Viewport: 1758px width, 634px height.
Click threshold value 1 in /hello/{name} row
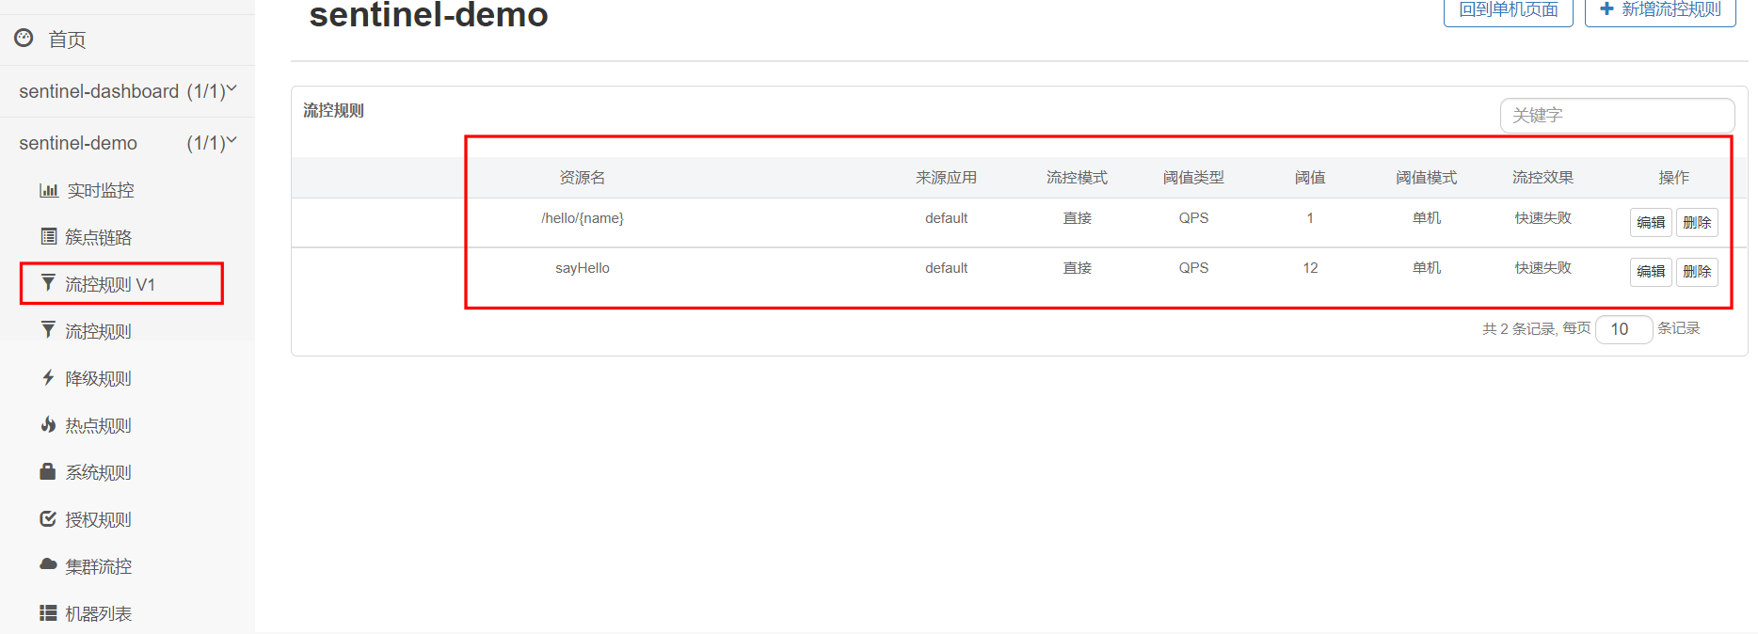point(1310,218)
